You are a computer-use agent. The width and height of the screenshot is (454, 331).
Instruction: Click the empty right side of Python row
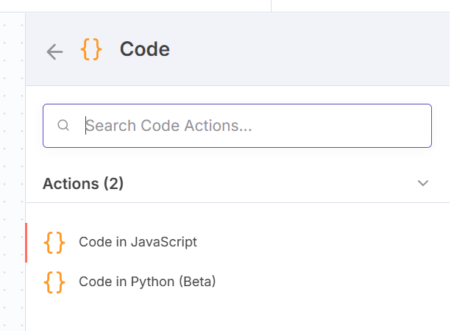pos(331,282)
